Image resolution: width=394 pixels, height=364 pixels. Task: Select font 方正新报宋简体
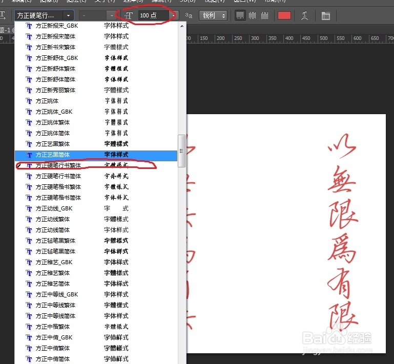tap(96, 36)
